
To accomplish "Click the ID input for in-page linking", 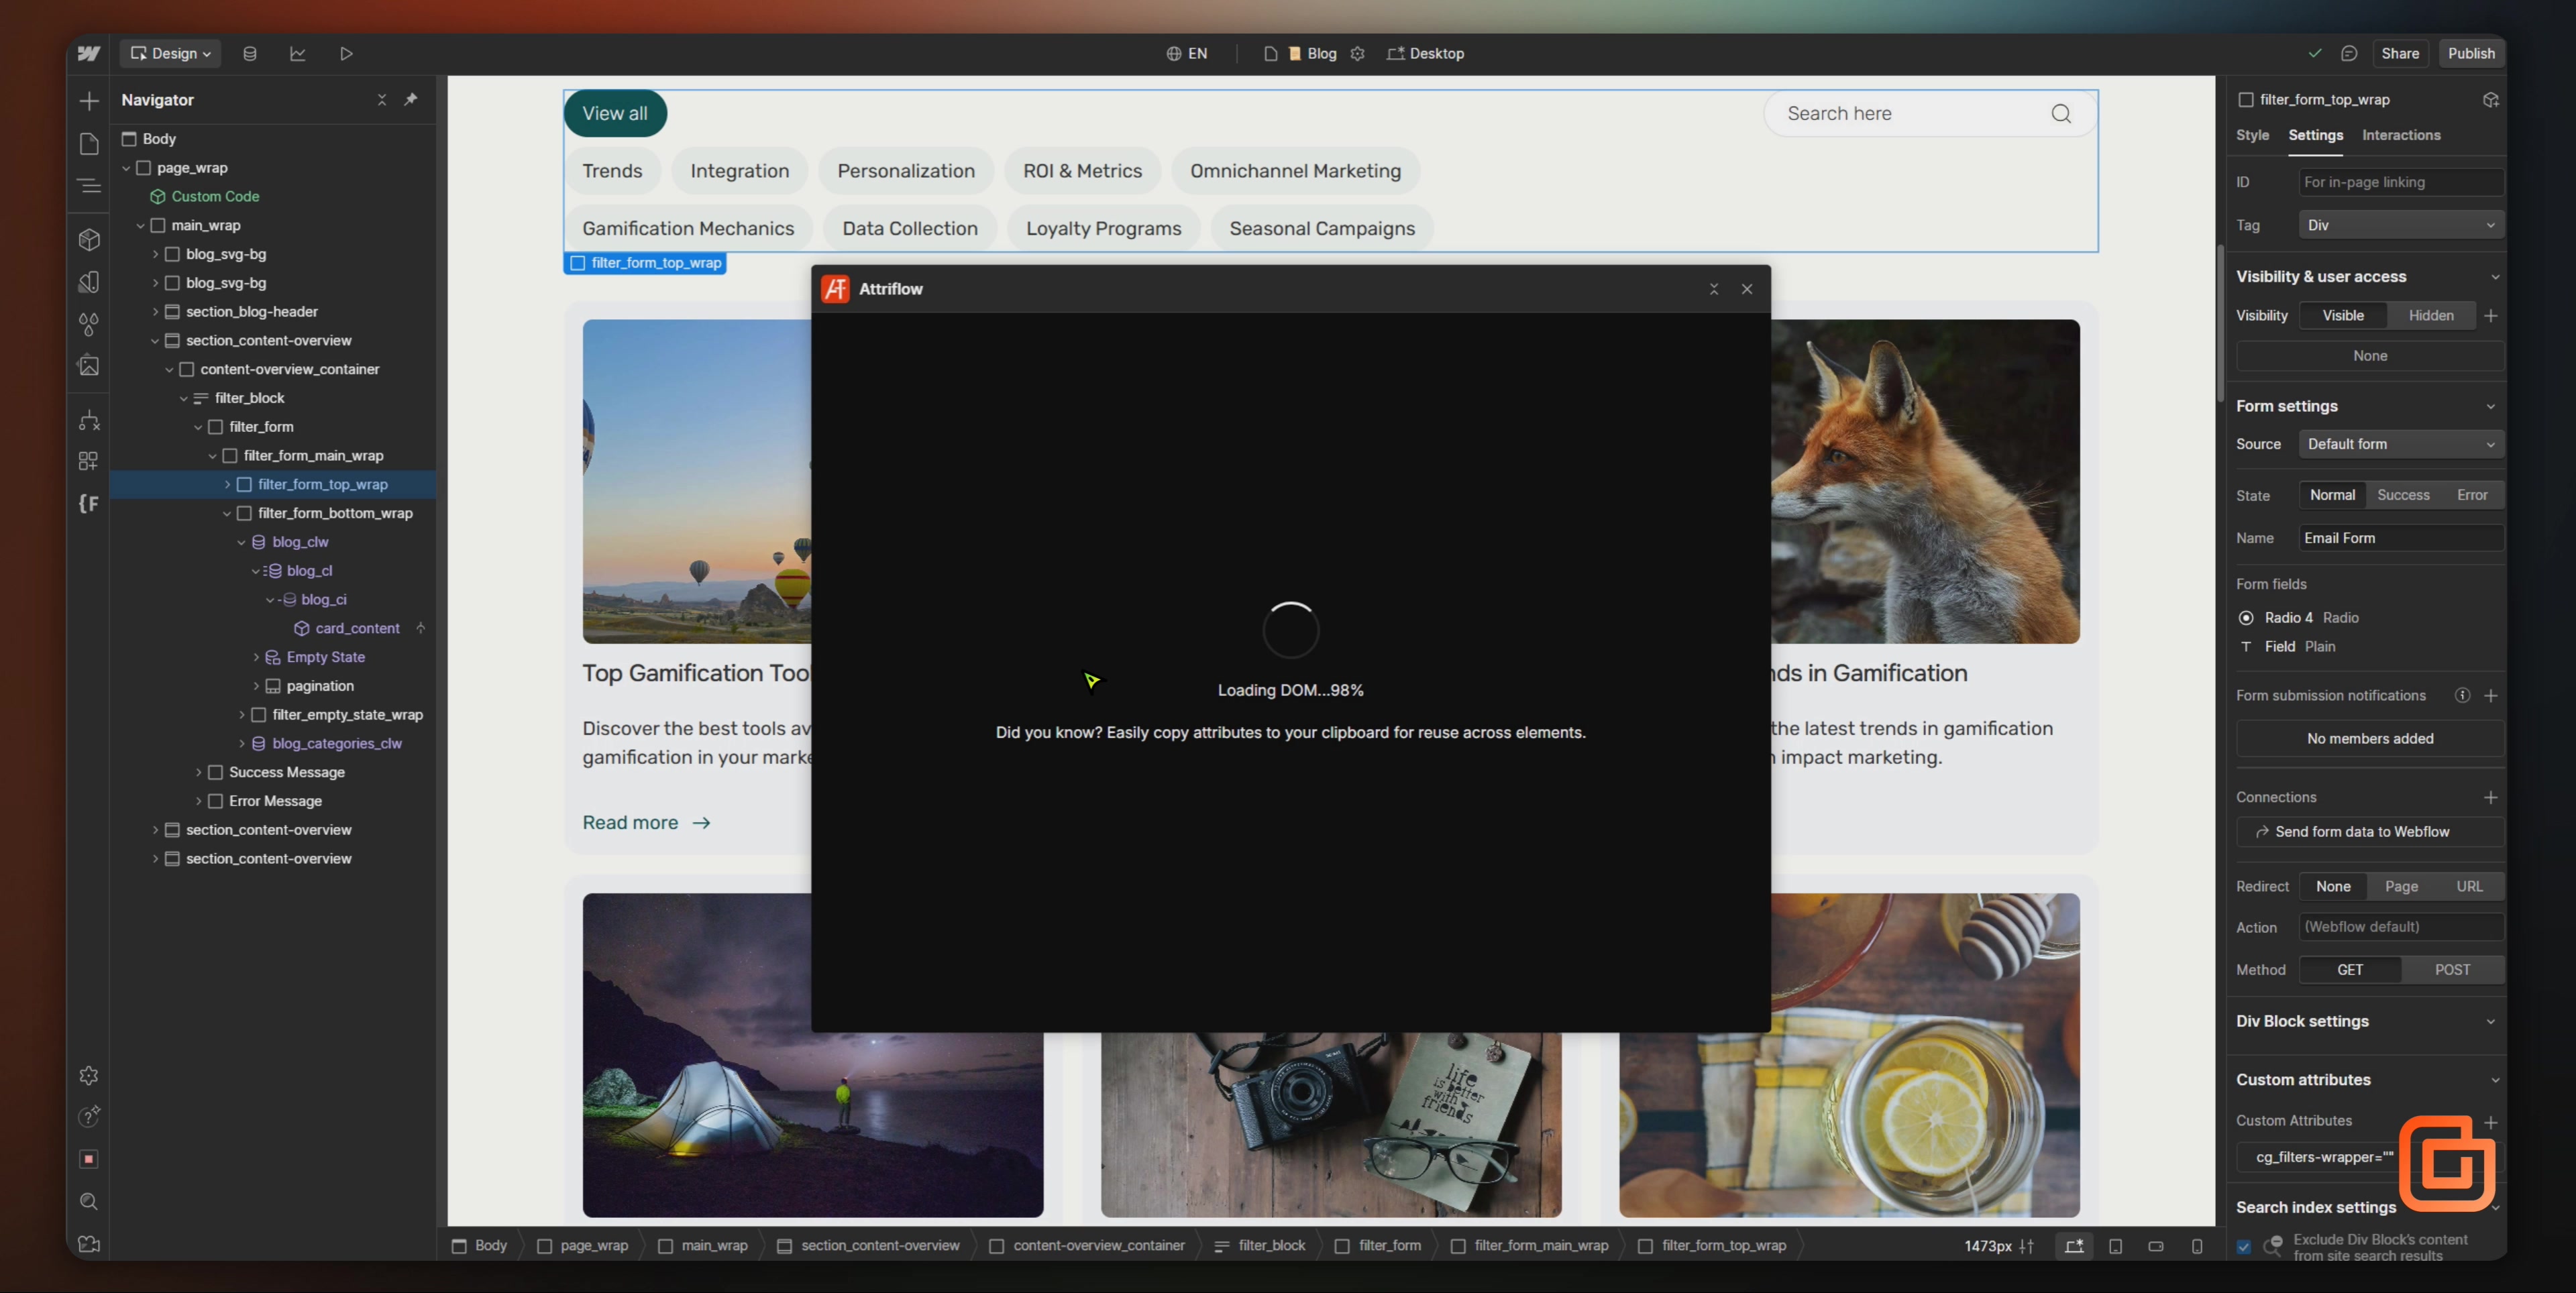I will 2401,183.
